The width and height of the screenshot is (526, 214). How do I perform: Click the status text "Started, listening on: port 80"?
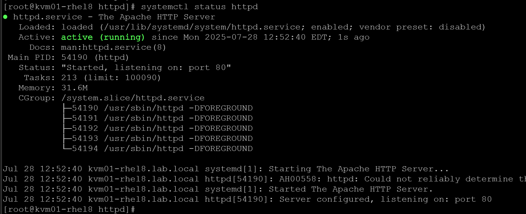coord(146,67)
